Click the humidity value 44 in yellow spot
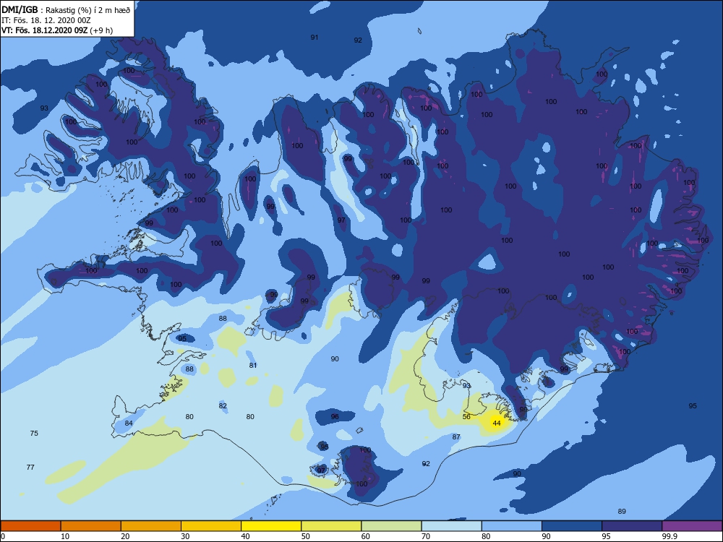Viewport: 723px width, 542px height. pyautogui.click(x=497, y=423)
